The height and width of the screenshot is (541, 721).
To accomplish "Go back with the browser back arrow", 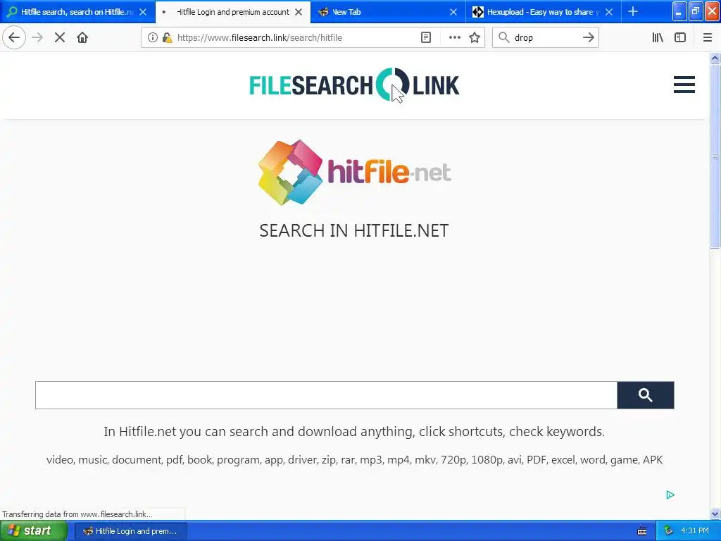I will coord(14,38).
